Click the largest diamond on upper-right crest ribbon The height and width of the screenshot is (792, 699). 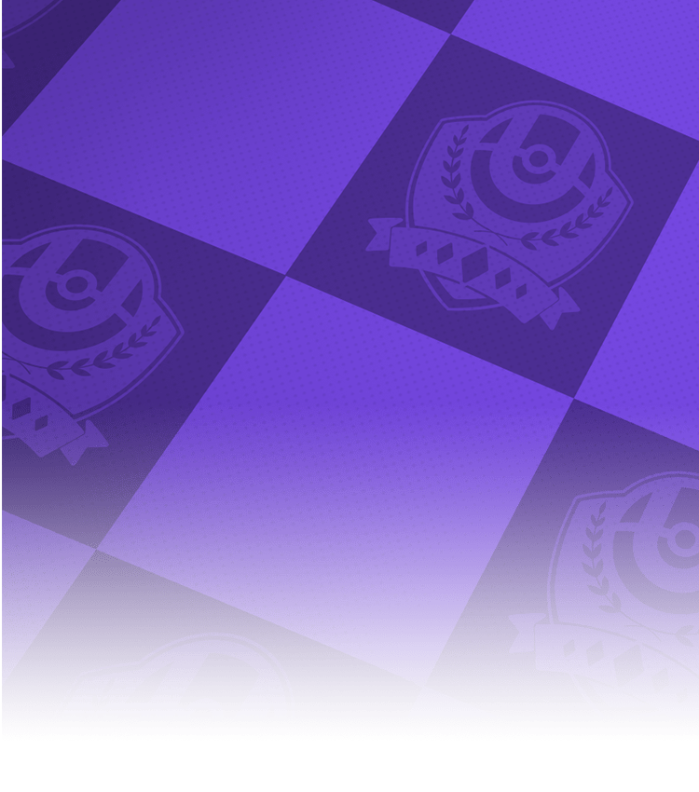(474, 266)
